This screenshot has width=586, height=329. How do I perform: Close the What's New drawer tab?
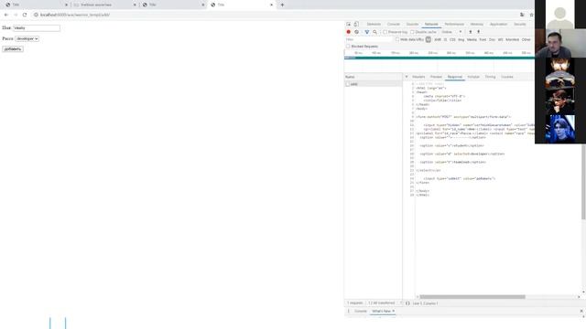[393, 311]
